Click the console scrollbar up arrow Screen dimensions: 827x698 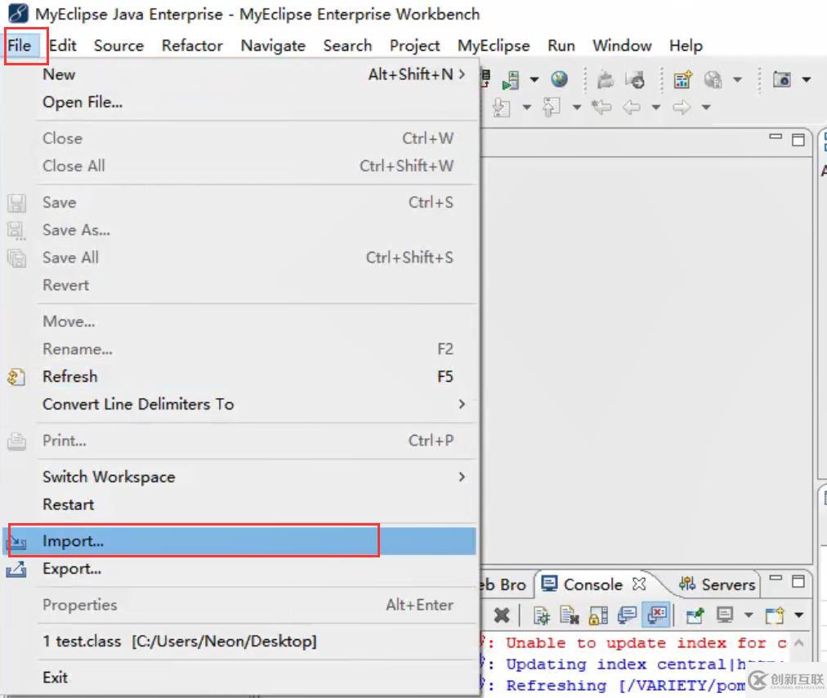click(799, 643)
